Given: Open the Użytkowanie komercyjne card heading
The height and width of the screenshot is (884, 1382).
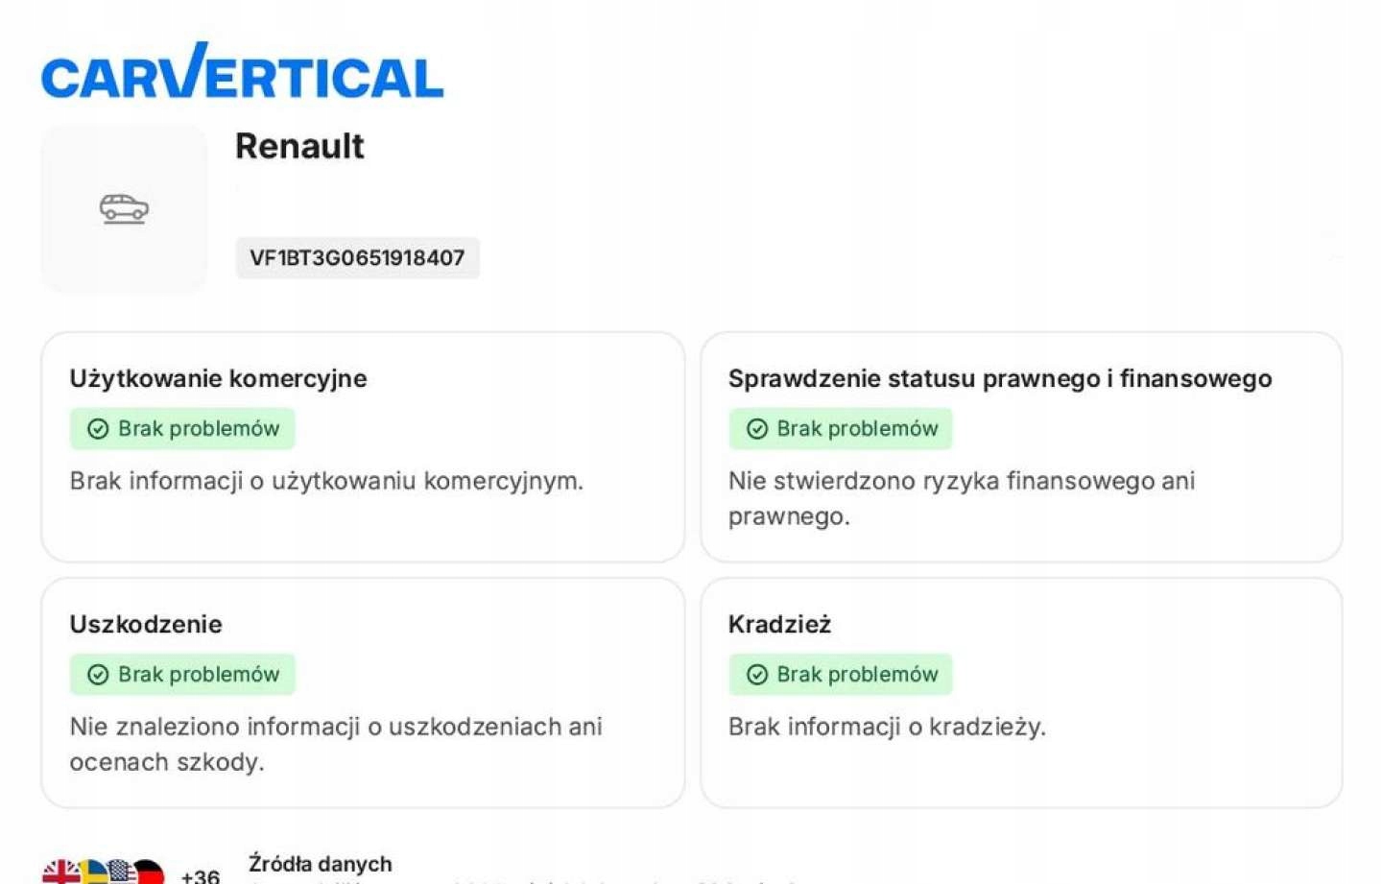Looking at the screenshot, I should [218, 378].
